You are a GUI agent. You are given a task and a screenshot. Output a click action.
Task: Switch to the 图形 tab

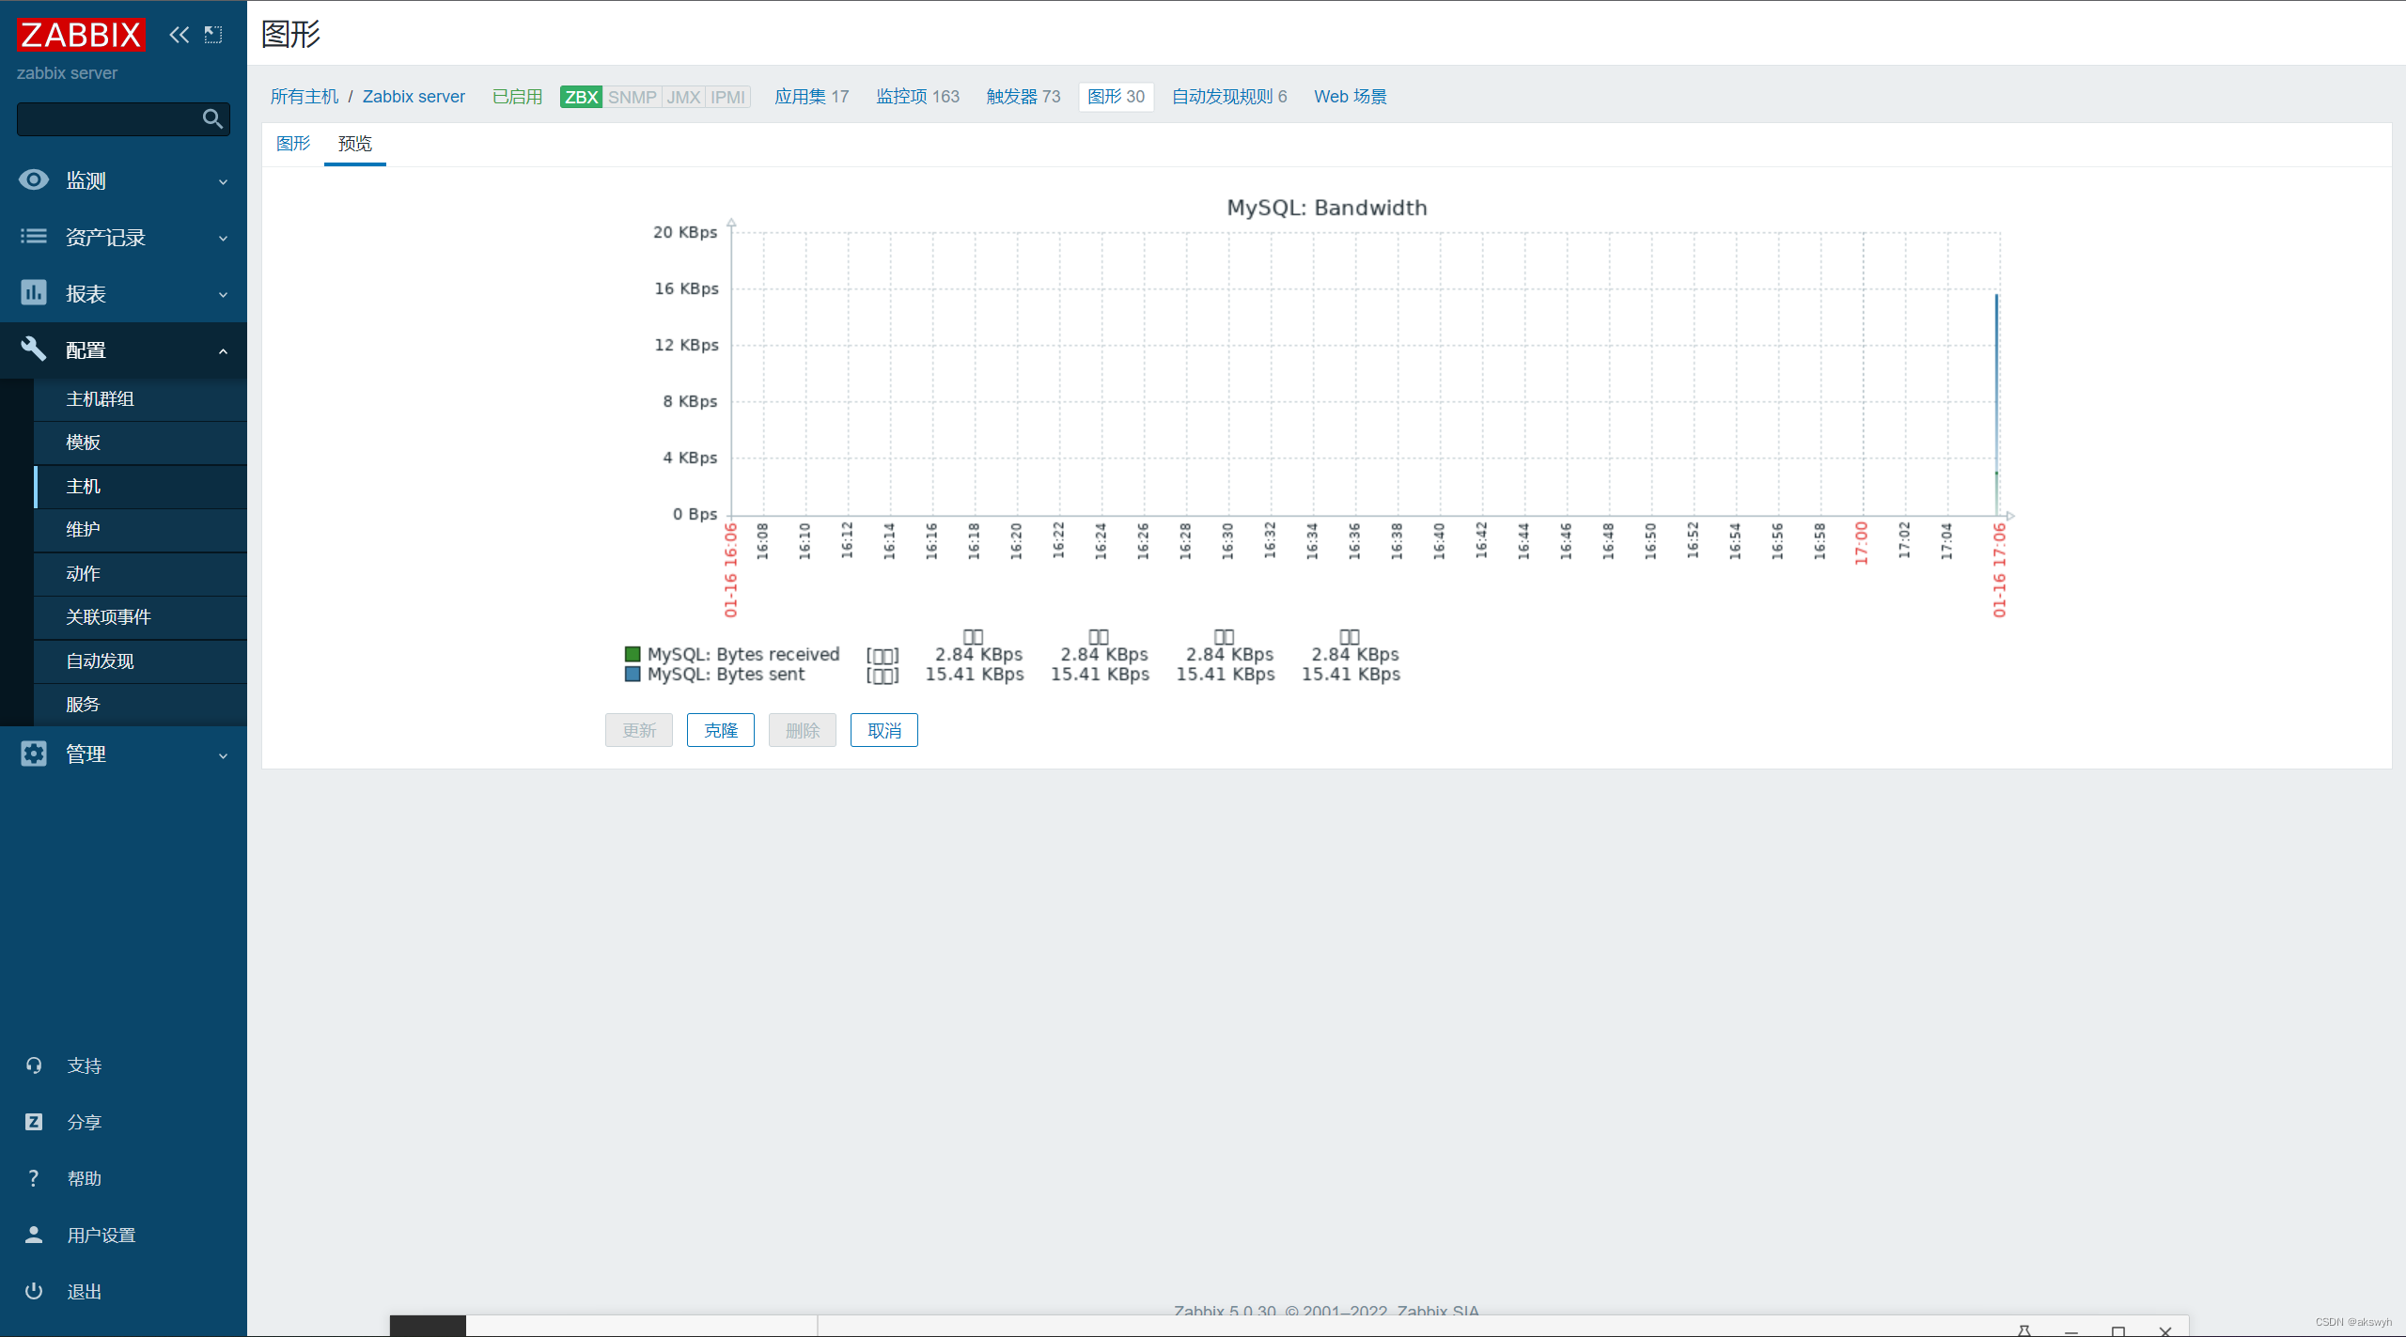coord(293,144)
